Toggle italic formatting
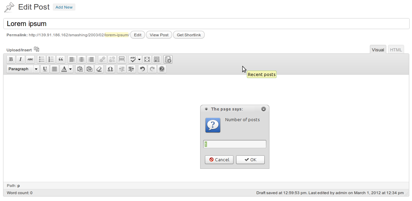 [21, 59]
